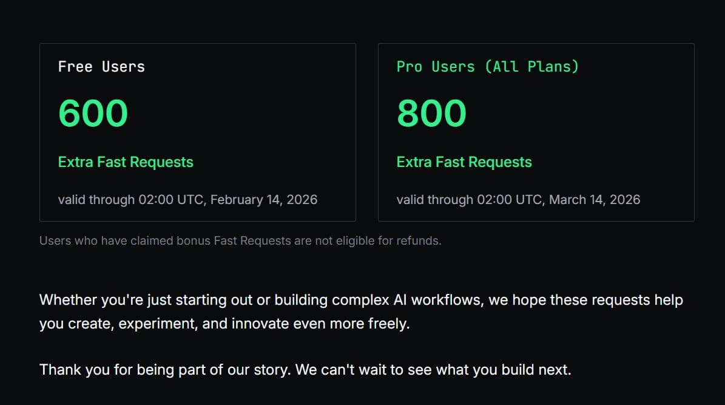Click the "Pro Users (All Plans)" heading
This screenshot has height=405, width=725.
pyautogui.click(x=488, y=67)
